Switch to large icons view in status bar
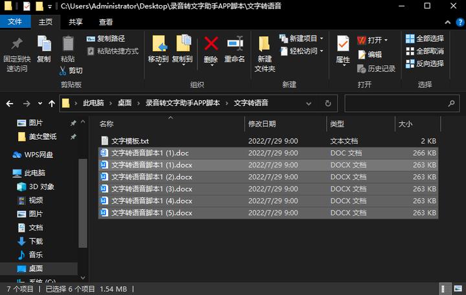The image size is (466, 295). pos(458,289)
